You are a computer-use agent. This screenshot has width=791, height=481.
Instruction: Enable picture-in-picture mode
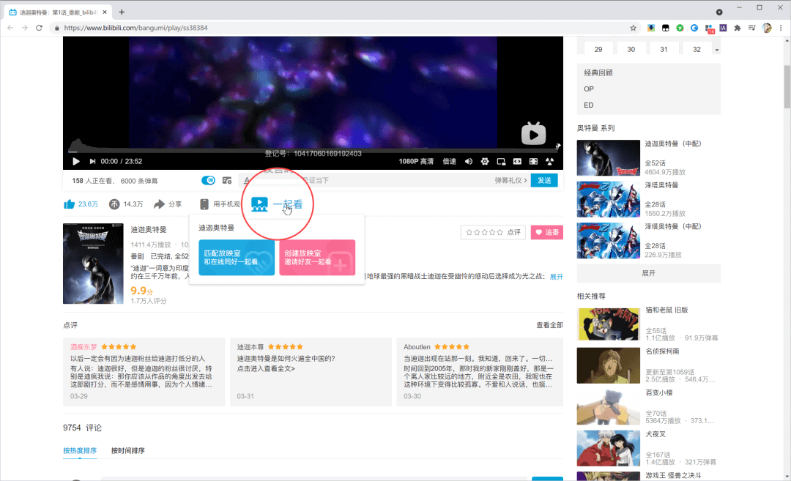click(x=501, y=161)
